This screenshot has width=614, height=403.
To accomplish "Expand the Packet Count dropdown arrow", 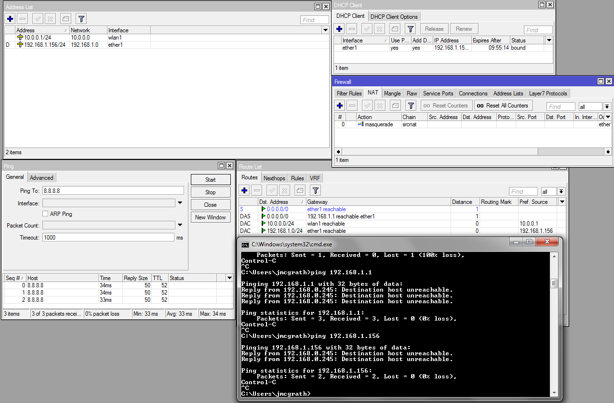I will (x=179, y=225).
